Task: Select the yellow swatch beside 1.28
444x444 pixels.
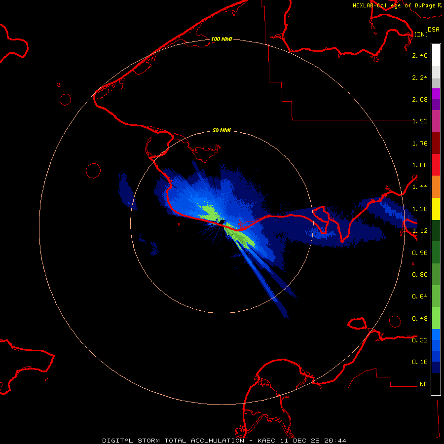Action: [436, 209]
